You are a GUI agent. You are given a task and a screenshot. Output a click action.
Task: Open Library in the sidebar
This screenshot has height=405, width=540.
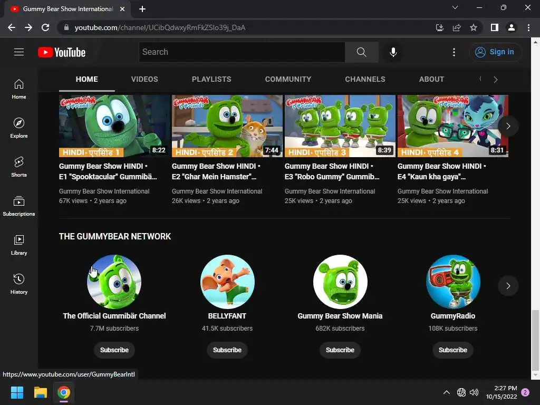19,245
